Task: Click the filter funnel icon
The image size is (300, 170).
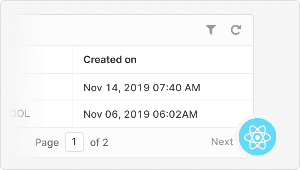Action: 211,30
